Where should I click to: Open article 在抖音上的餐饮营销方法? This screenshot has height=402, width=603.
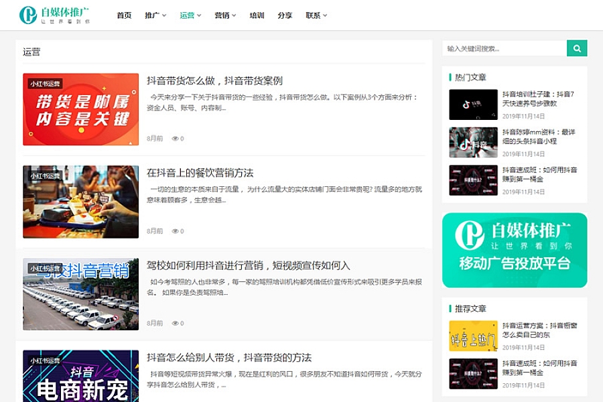200,173
